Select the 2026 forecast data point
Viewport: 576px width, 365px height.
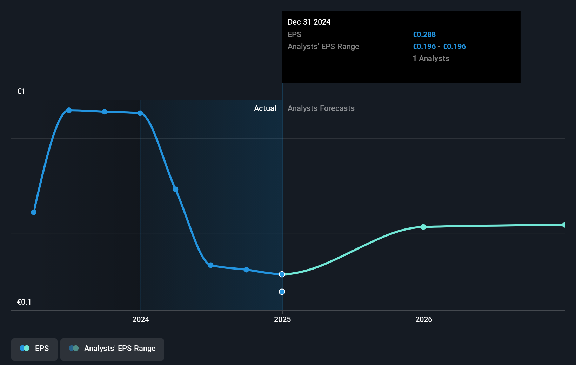pyautogui.click(x=423, y=227)
